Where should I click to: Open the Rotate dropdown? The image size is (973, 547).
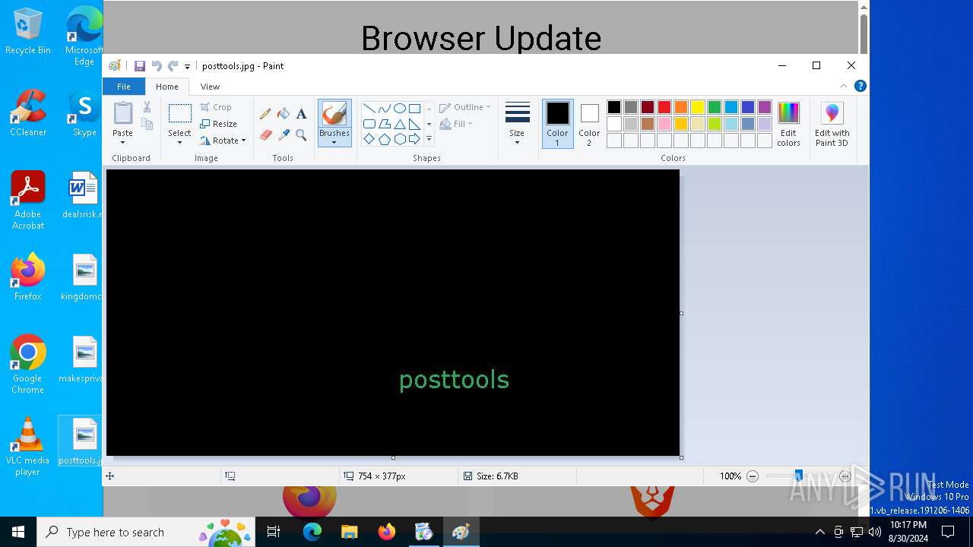[x=223, y=141]
